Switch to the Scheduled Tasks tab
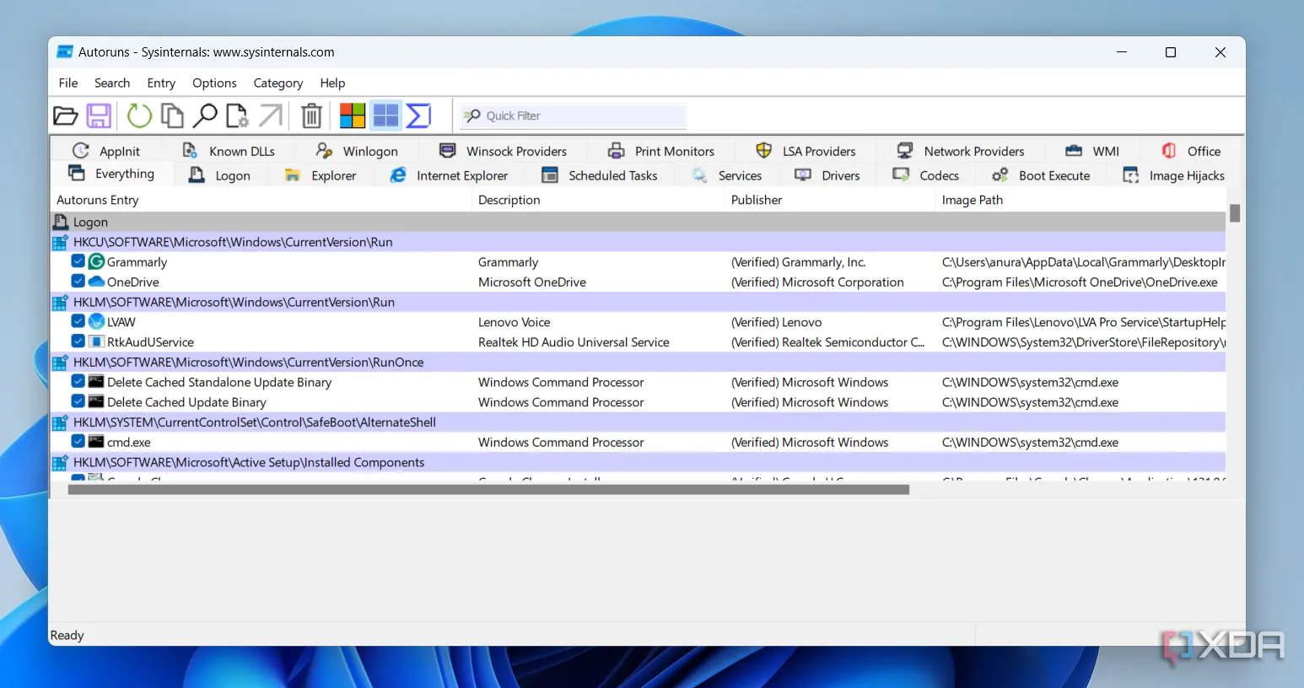Image resolution: width=1304 pixels, height=688 pixels. [600, 175]
